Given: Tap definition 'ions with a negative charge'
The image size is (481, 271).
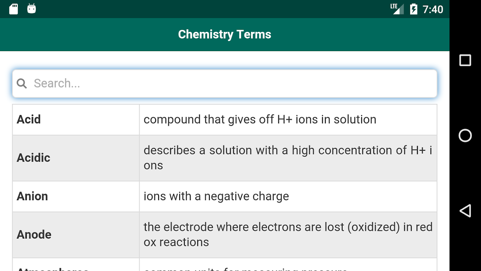Looking at the screenshot, I should tap(216, 196).
